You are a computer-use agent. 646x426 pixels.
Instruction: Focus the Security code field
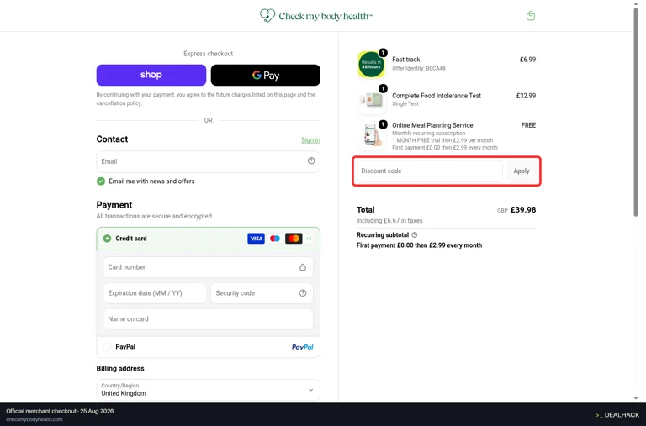click(262, 293)
